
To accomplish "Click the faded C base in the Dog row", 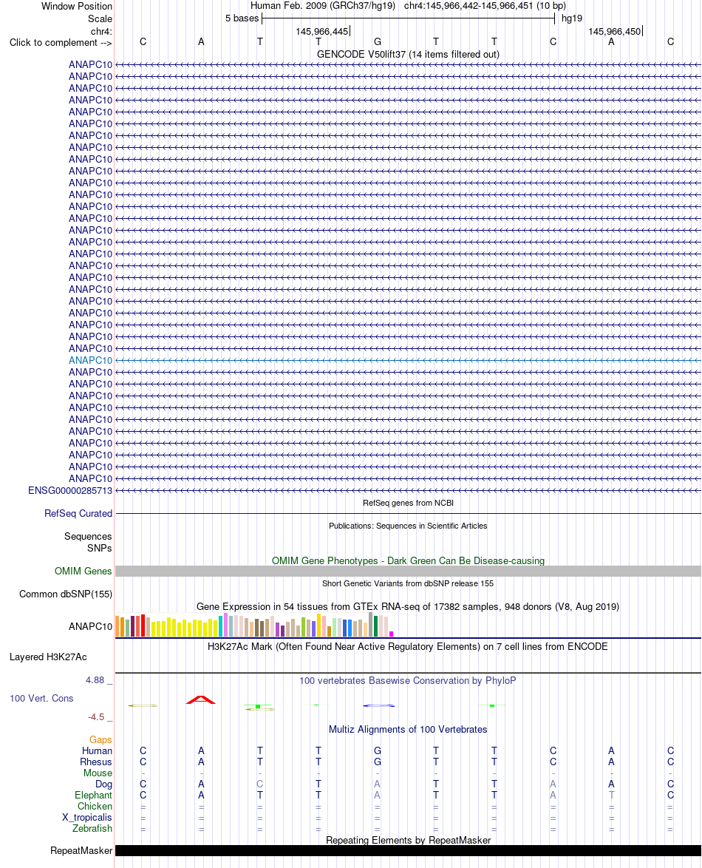I will [260, 784].
